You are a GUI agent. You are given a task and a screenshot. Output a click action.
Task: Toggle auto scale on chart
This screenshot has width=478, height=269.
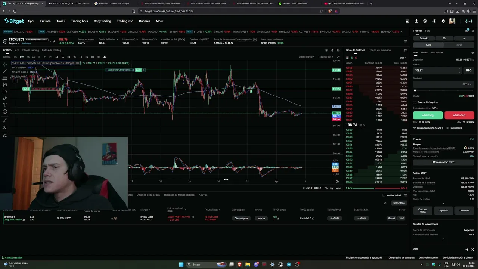point(338,188)
